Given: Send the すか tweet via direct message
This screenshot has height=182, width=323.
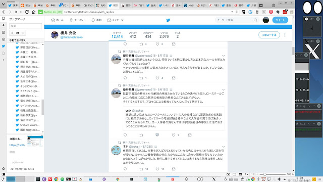Looking at the screenshot, I should coord(174,169).
